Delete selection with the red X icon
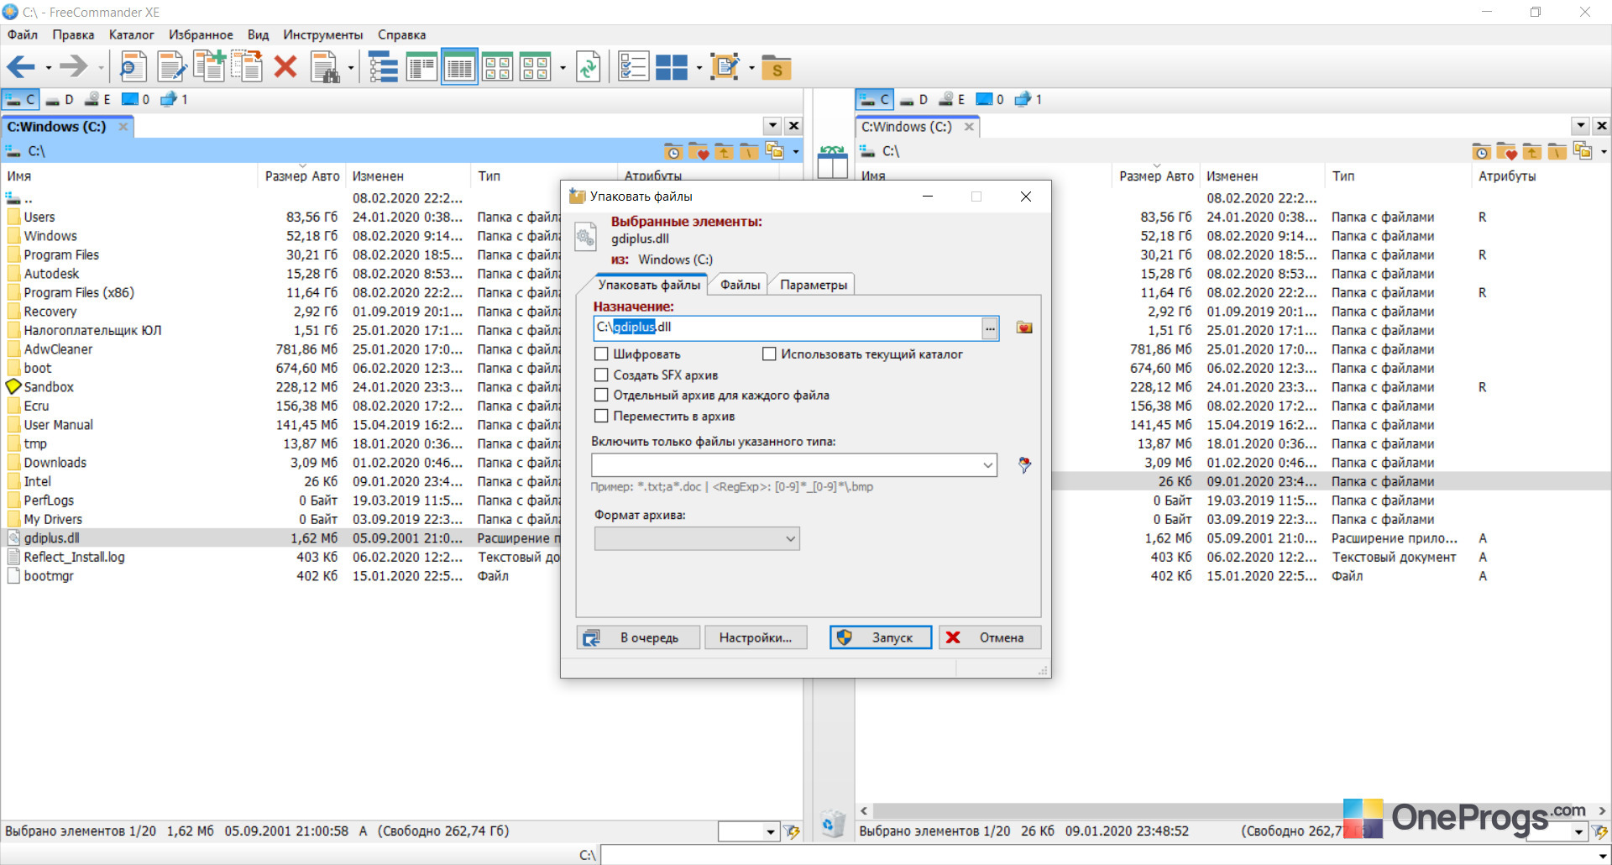Screen dimensions: 1612x865 pyautogui.click(x=285, y=66)
